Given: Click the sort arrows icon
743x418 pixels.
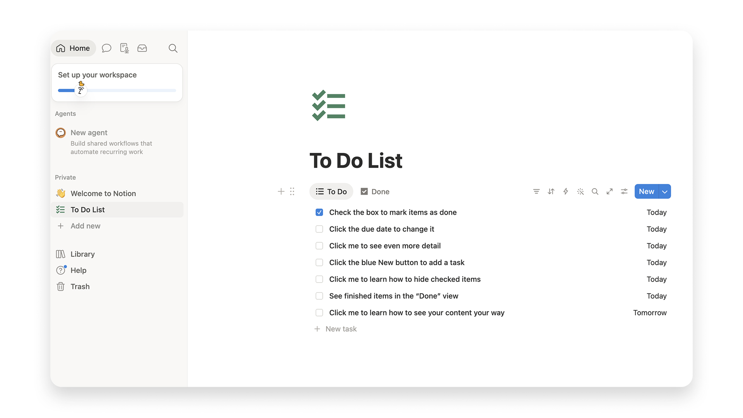Looking at the screenshot, I should coord(551,192).
